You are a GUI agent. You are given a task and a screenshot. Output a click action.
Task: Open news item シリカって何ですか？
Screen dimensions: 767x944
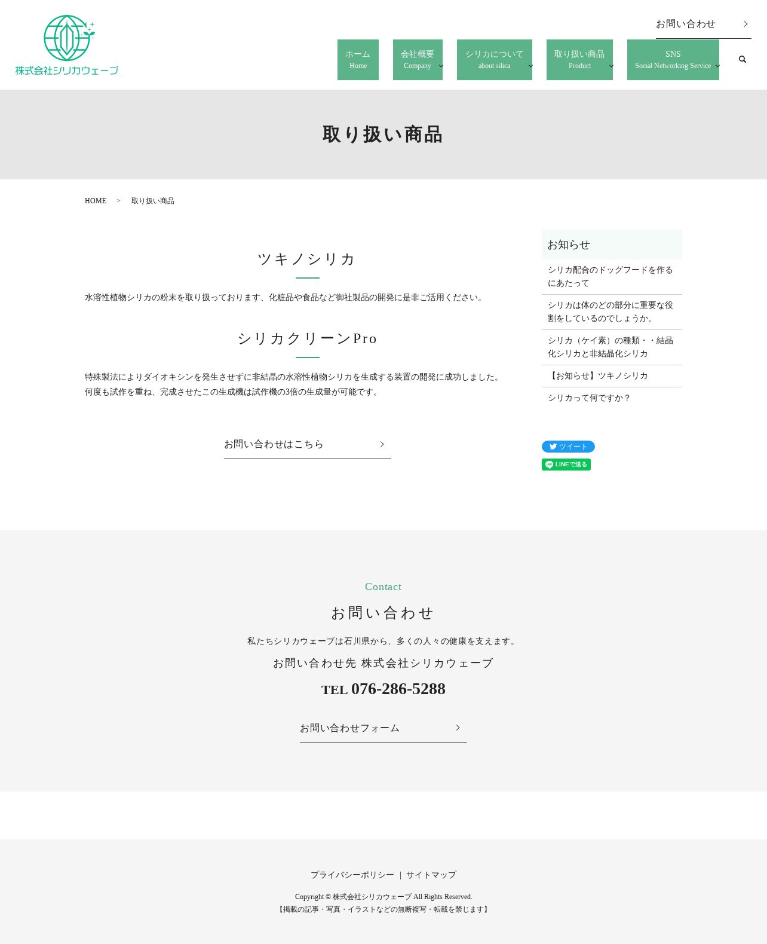click(612, 398)
